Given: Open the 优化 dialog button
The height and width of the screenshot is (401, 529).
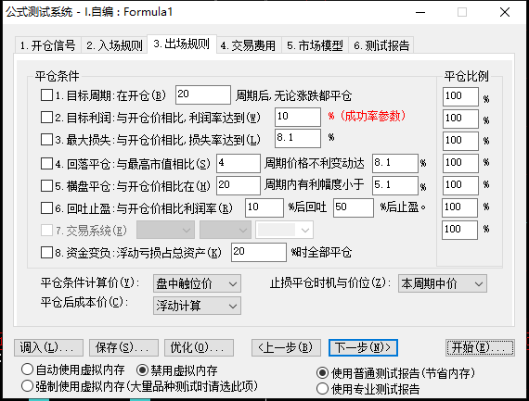Looking at the screenshot, I should click(x=199, y=347).
